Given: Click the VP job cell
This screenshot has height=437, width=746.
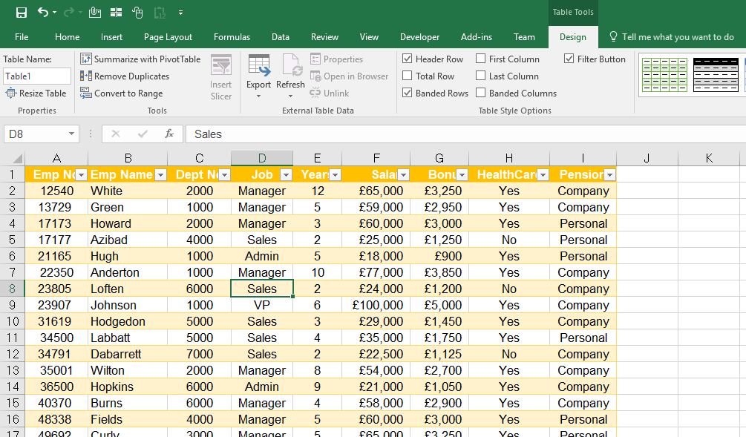Looking at the screenshot, I should (x=262, y=305).
